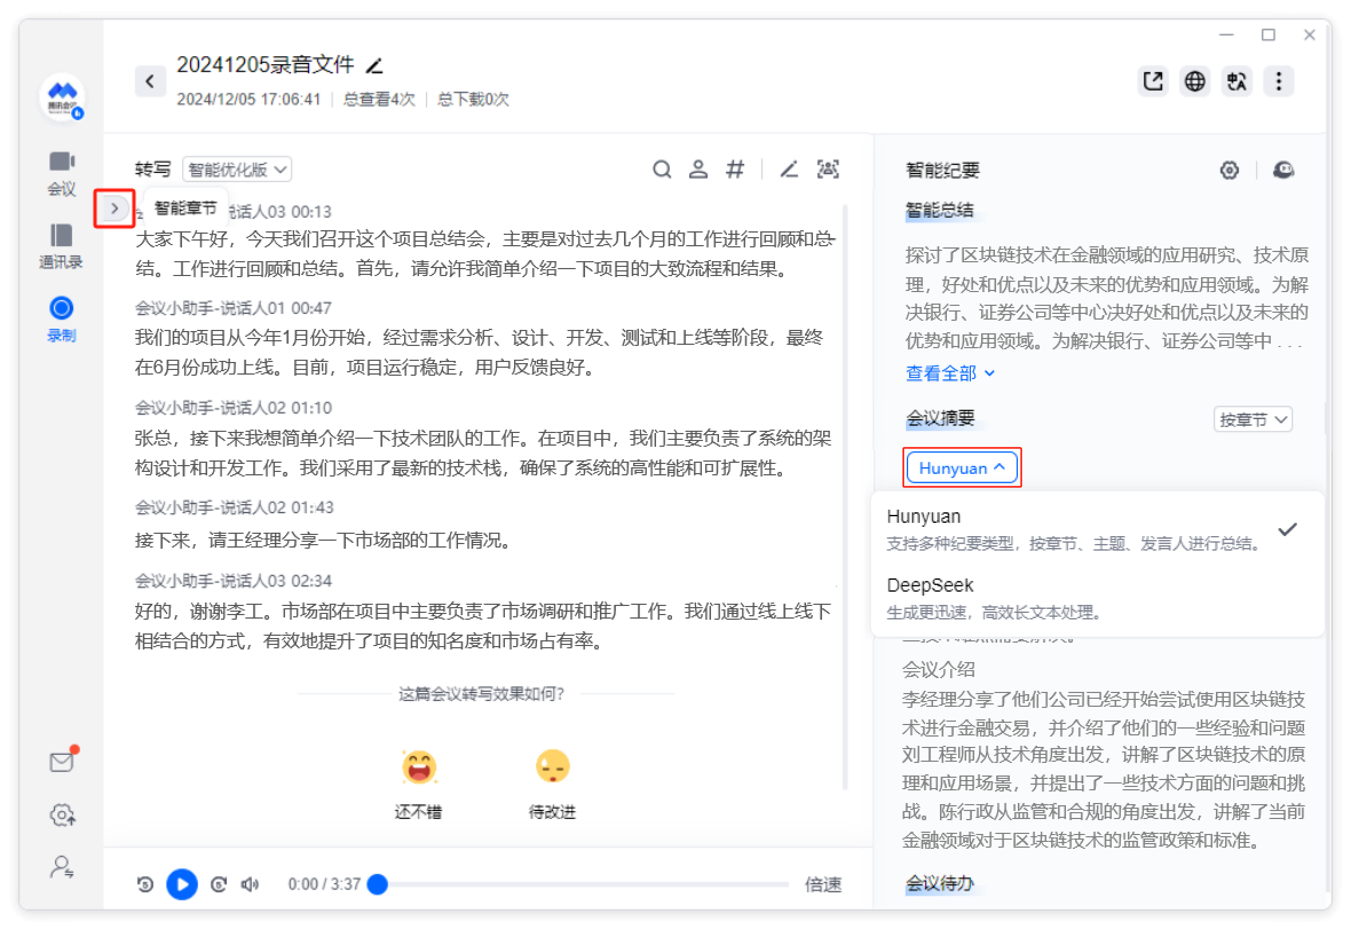Open the translate icon in the header

(1237, 81)
